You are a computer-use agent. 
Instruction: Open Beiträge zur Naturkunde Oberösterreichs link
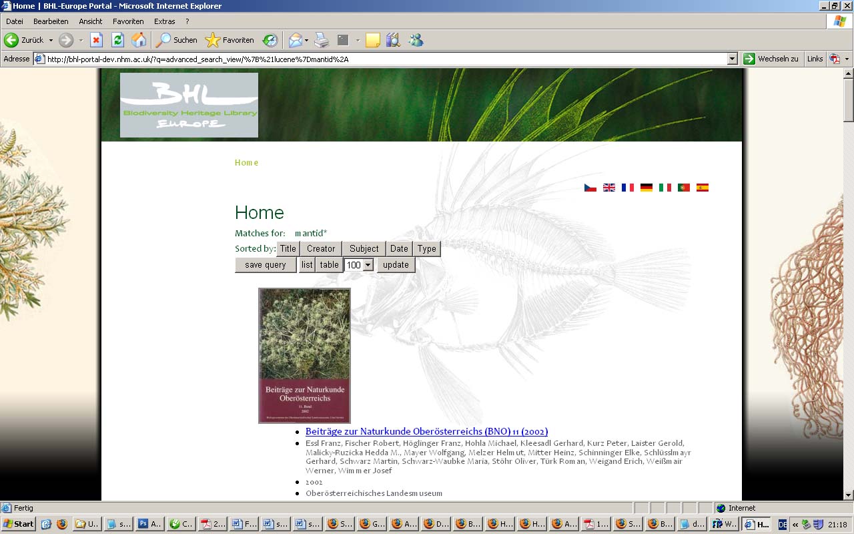[x=426, y=431]
